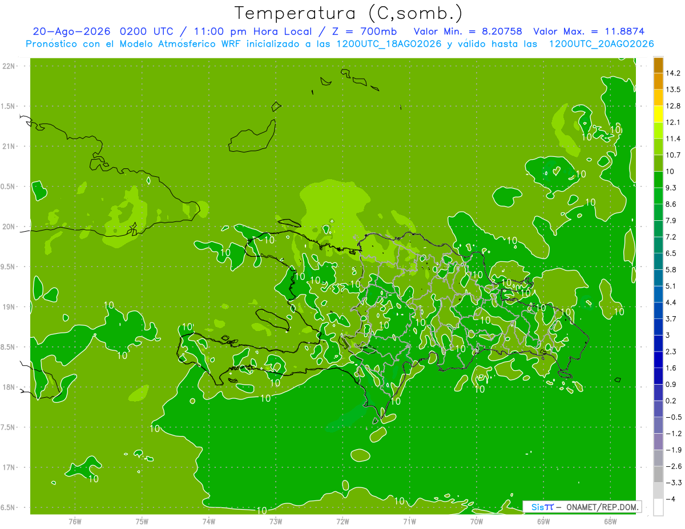Click the blue swatch between 4.4 and 5.1
685x529 pixels.
658,294
